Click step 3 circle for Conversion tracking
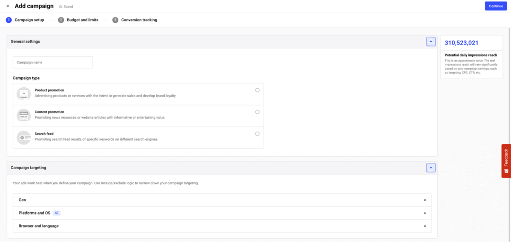The height and width of the screenshot is (242, 511). tap(115, 20)
